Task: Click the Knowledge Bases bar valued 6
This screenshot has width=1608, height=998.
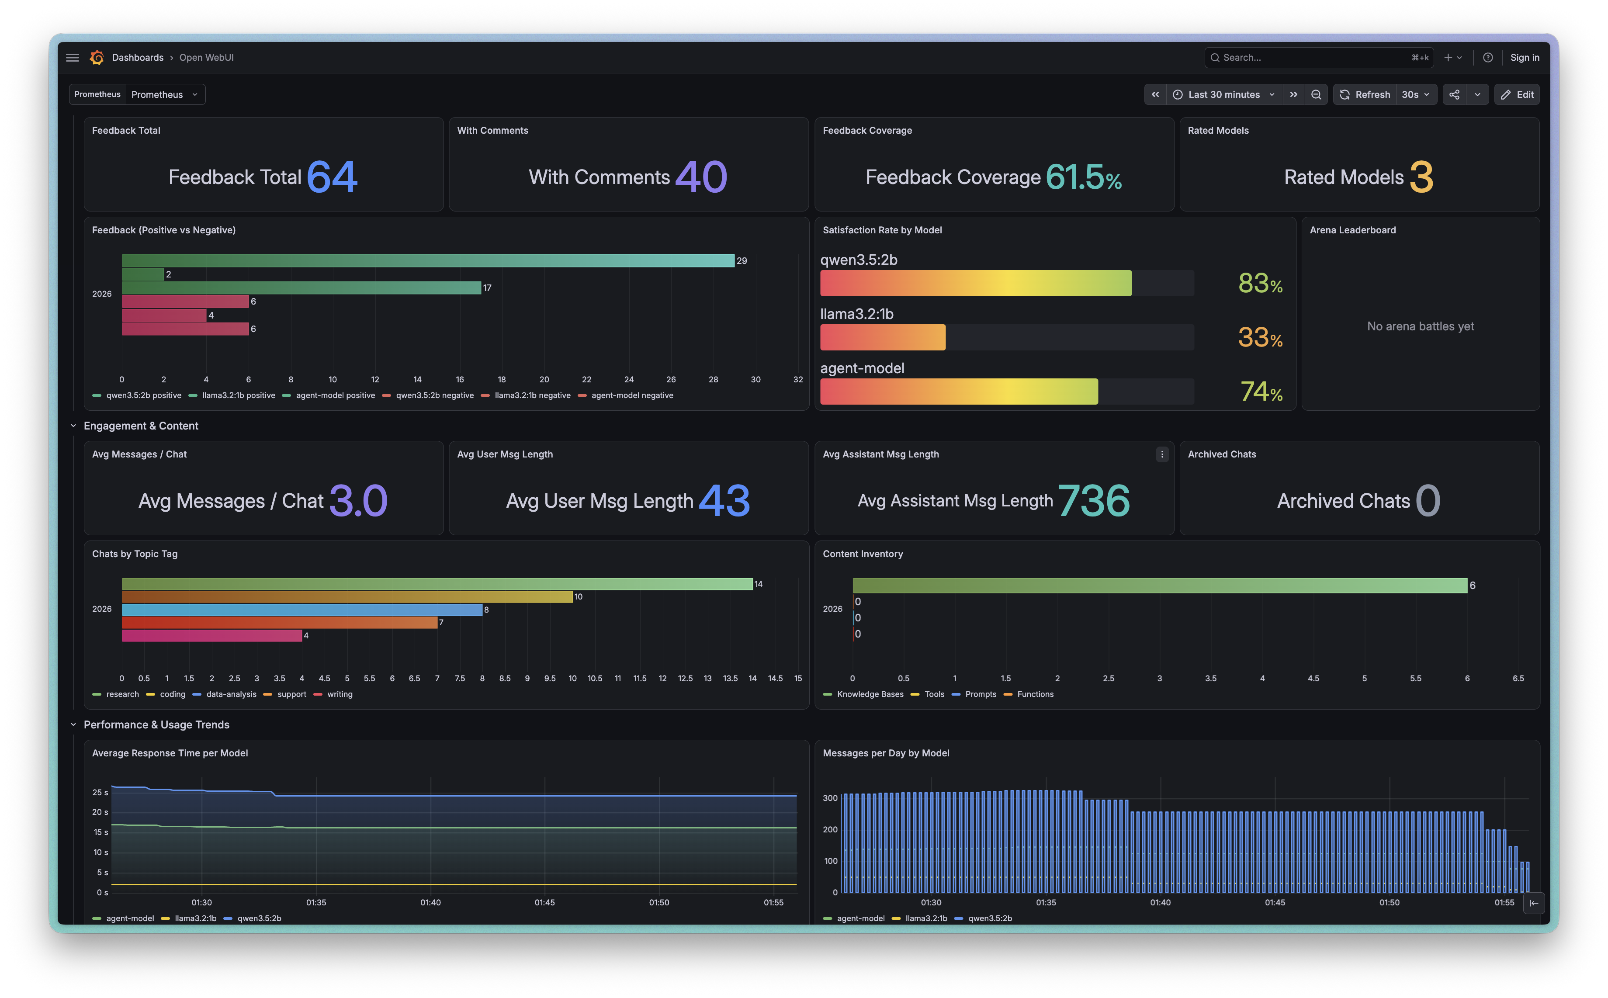Action: [1160, 586]
